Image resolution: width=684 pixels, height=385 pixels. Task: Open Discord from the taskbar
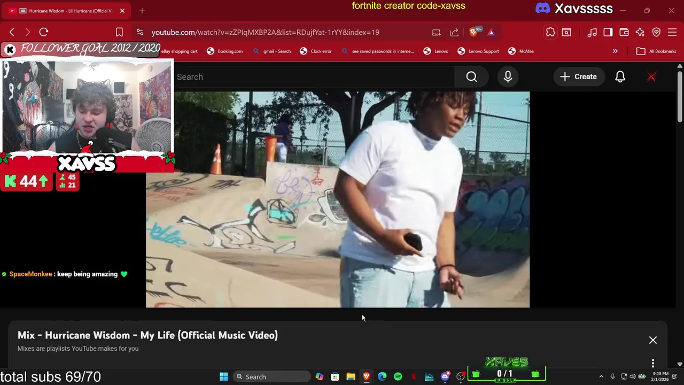click(445, 376)
